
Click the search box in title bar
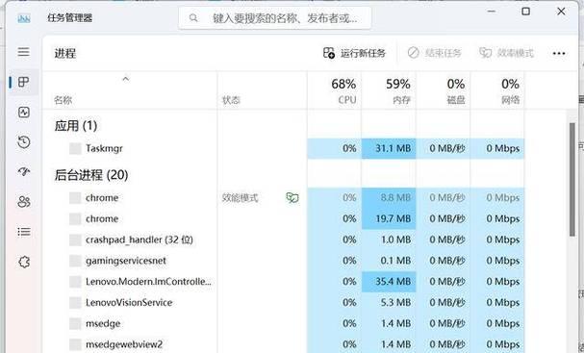(275, 18)
